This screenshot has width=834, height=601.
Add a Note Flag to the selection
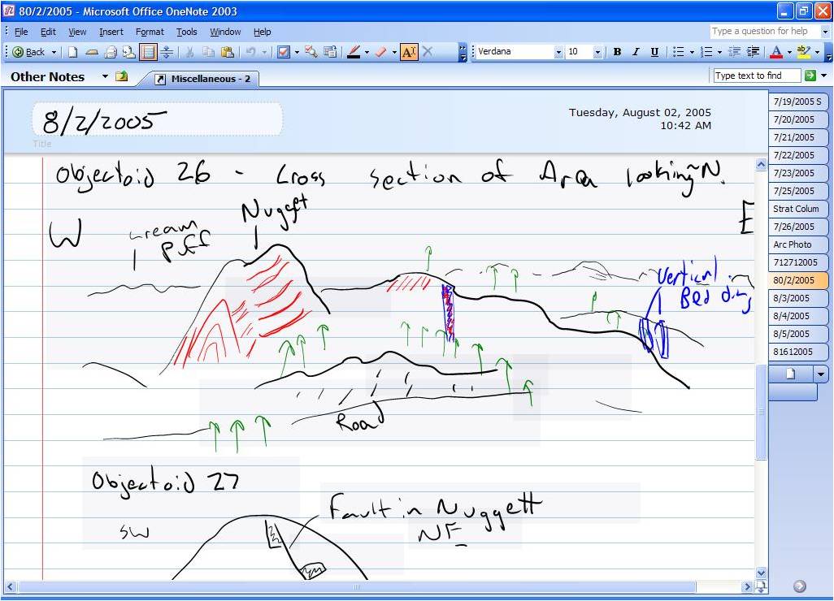point(283,52)
